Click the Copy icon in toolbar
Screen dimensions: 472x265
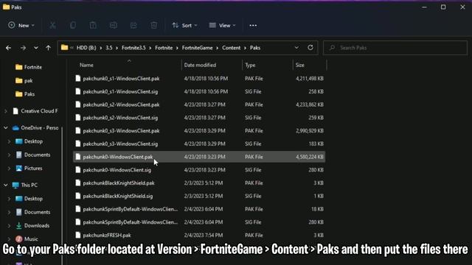click(x=73, y=26)
